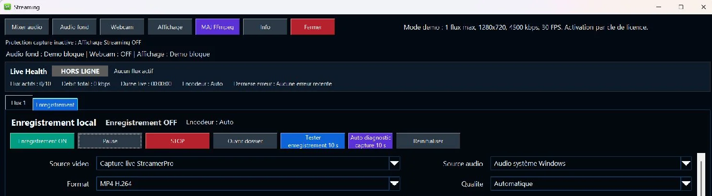Click 'Protection capture inactive' status text

[73, 43]
